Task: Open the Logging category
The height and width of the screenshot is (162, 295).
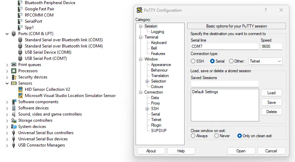Action: tap(157, 32)
